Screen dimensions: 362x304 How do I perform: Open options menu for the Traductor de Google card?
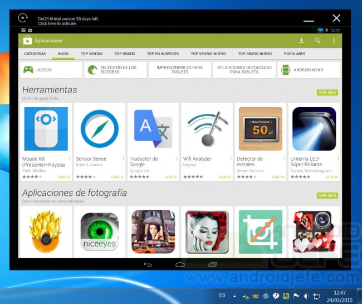pos(177,158)
